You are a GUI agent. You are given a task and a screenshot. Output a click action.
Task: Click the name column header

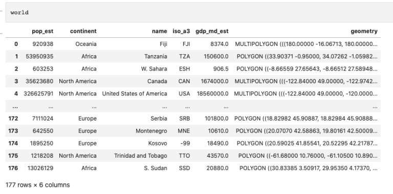click(160, 31)
